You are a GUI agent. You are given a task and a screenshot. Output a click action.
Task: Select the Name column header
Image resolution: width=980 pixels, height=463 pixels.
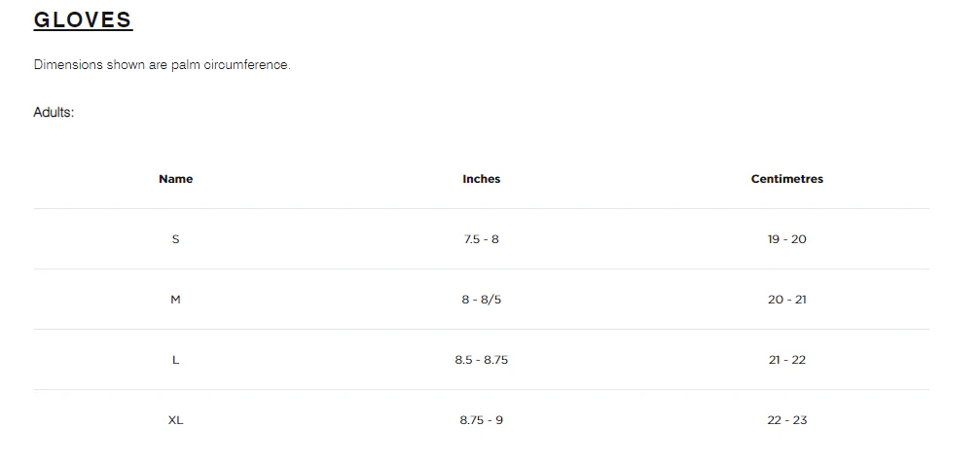click(x=176, y=179)
